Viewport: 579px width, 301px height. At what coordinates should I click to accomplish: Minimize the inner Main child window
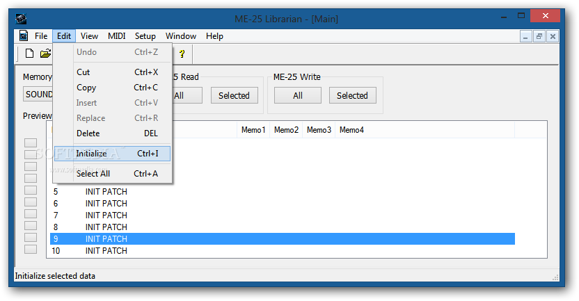coord(525,36)
